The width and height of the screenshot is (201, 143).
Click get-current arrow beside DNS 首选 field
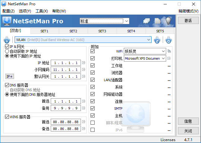pyautogui.click(x=84, y=101)
